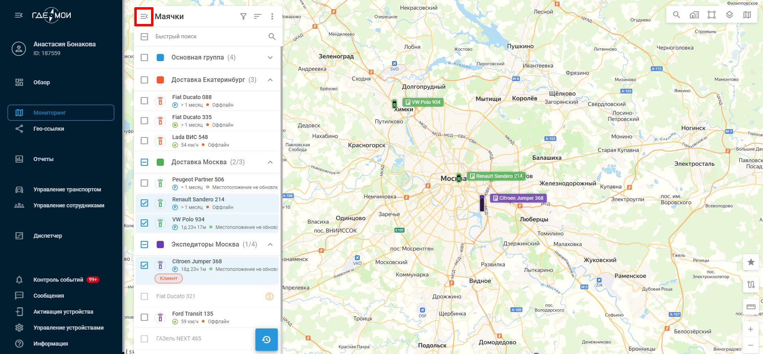Collapse the Маячки panel list icon
This screenshot has width=763, height=354.
(x=144, y=17)
